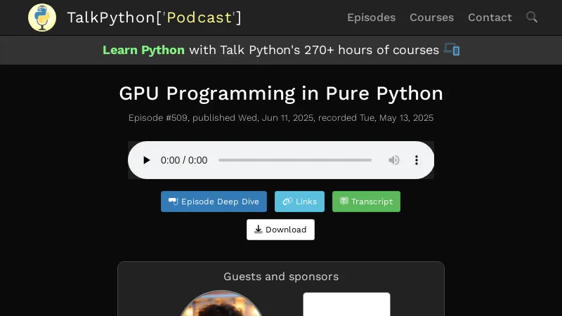
Task: Open the guest's profile photo
Action: point(221,305)
